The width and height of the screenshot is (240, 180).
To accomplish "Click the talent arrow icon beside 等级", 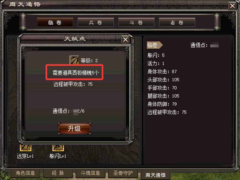I will click(74, 60).
